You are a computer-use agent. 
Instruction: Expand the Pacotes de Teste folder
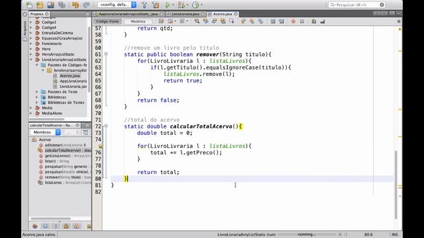pos(37,92)
